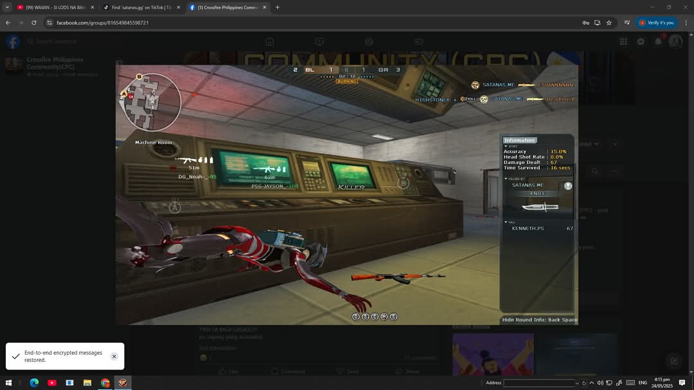The image size is (694, 390).
Task: Open the tab search dropdown arrow
Action: 7,8
